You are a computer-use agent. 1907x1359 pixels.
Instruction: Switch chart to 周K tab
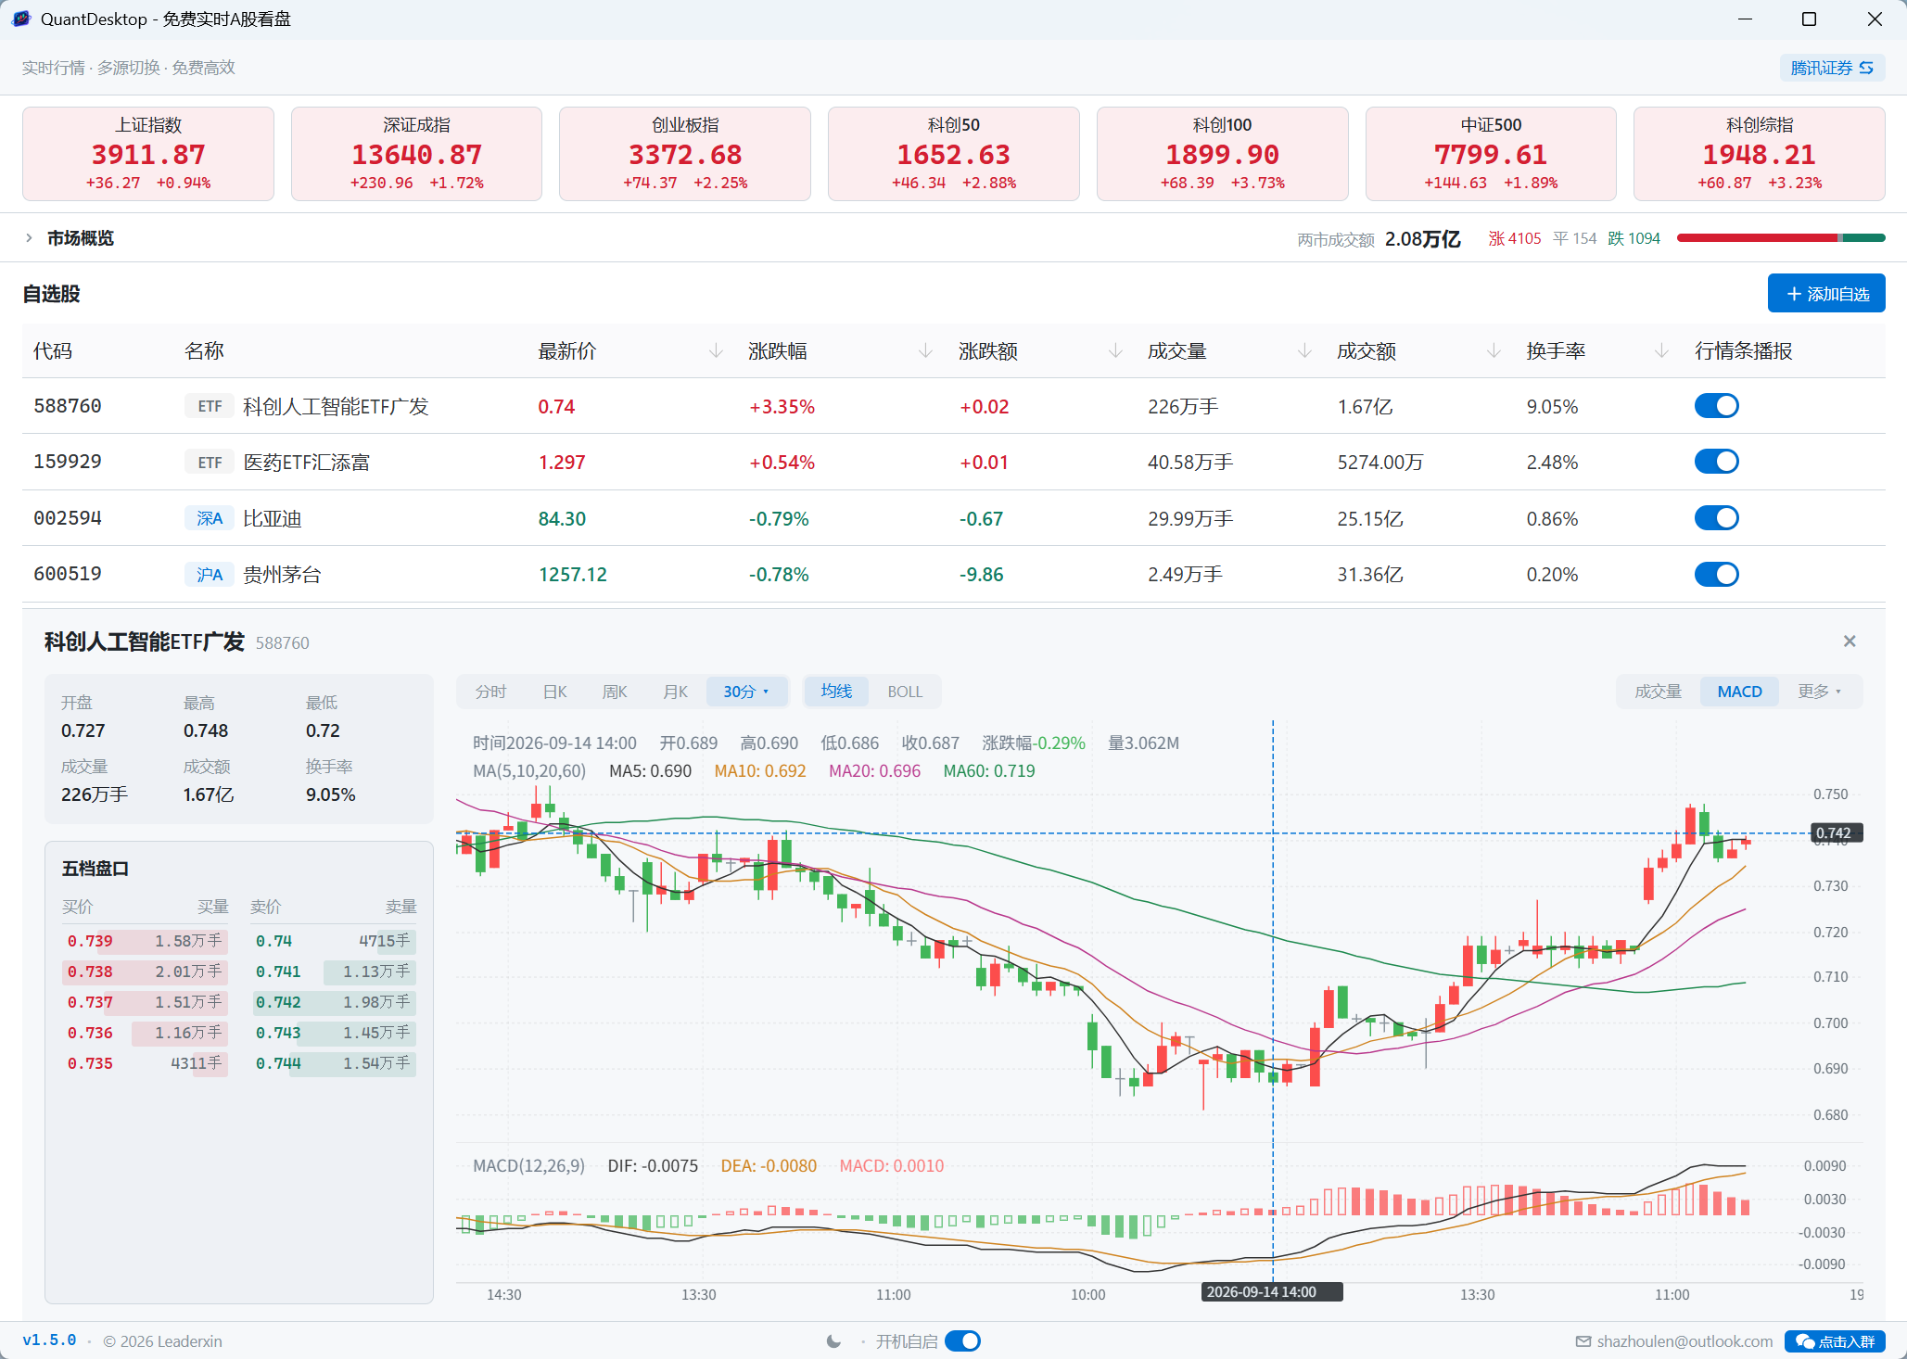coord(615,692)
